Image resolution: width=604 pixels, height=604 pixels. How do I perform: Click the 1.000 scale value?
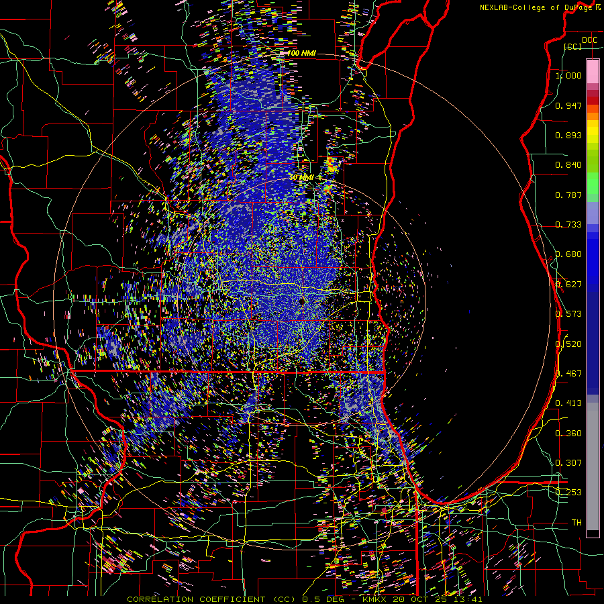click(x=568, y=75)
